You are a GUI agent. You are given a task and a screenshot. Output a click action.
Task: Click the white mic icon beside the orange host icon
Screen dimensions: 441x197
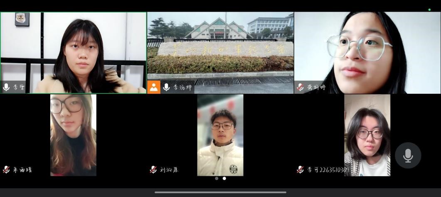(x=166, y=87)
